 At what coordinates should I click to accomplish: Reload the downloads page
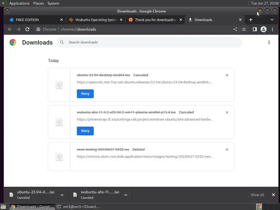click(27, 29)
